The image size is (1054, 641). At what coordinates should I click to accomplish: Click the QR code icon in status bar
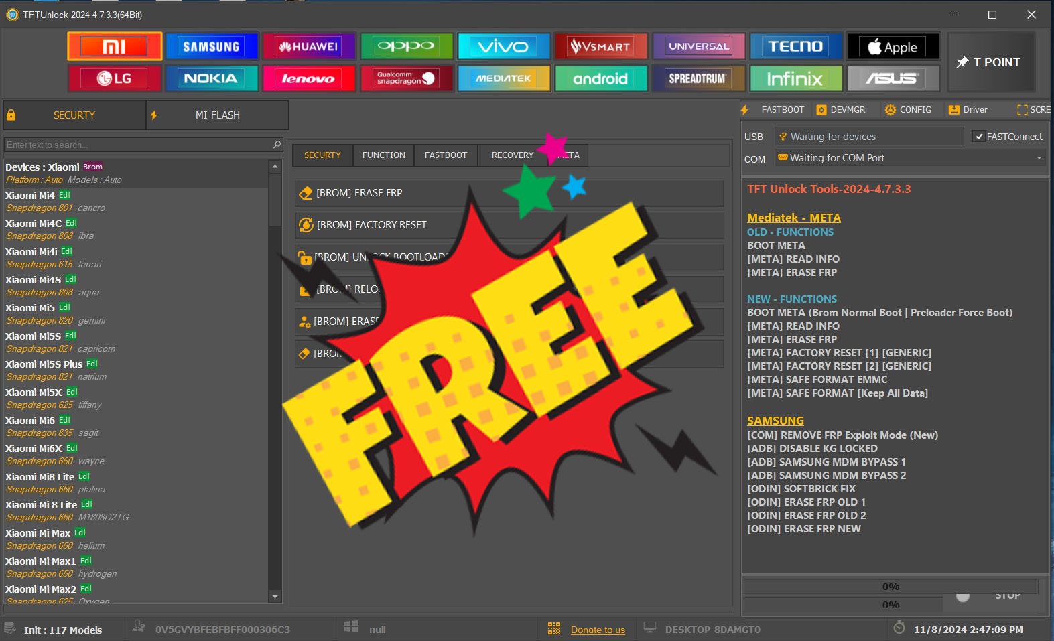554,628
